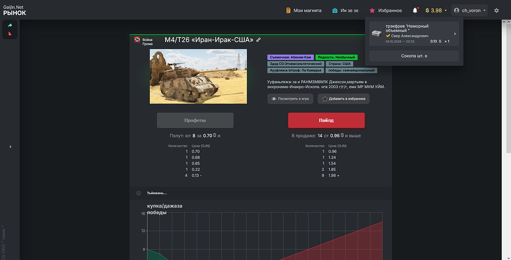Viewport: 511px width, 260px height.
Task: Select sell order row priced 0.96
Action: 329,151
